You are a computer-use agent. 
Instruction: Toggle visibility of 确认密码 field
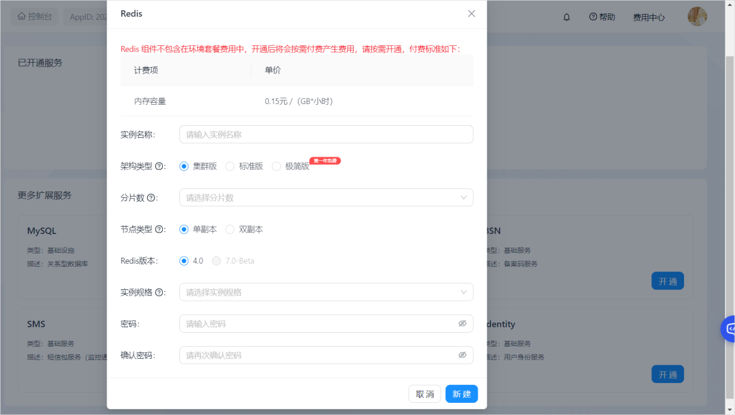(x=462, y=355)
